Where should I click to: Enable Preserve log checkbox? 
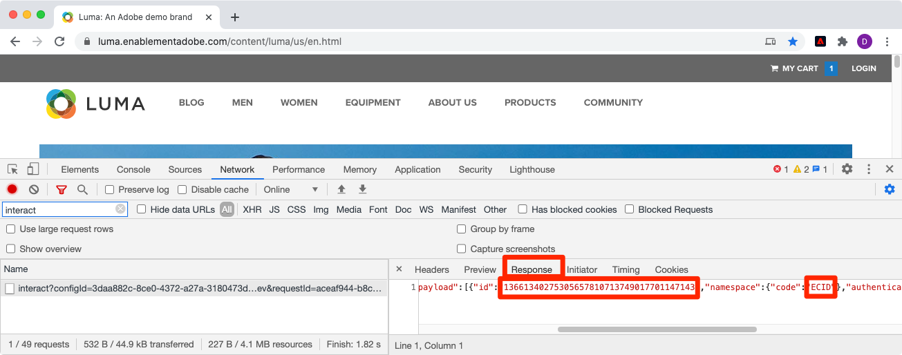109,189
